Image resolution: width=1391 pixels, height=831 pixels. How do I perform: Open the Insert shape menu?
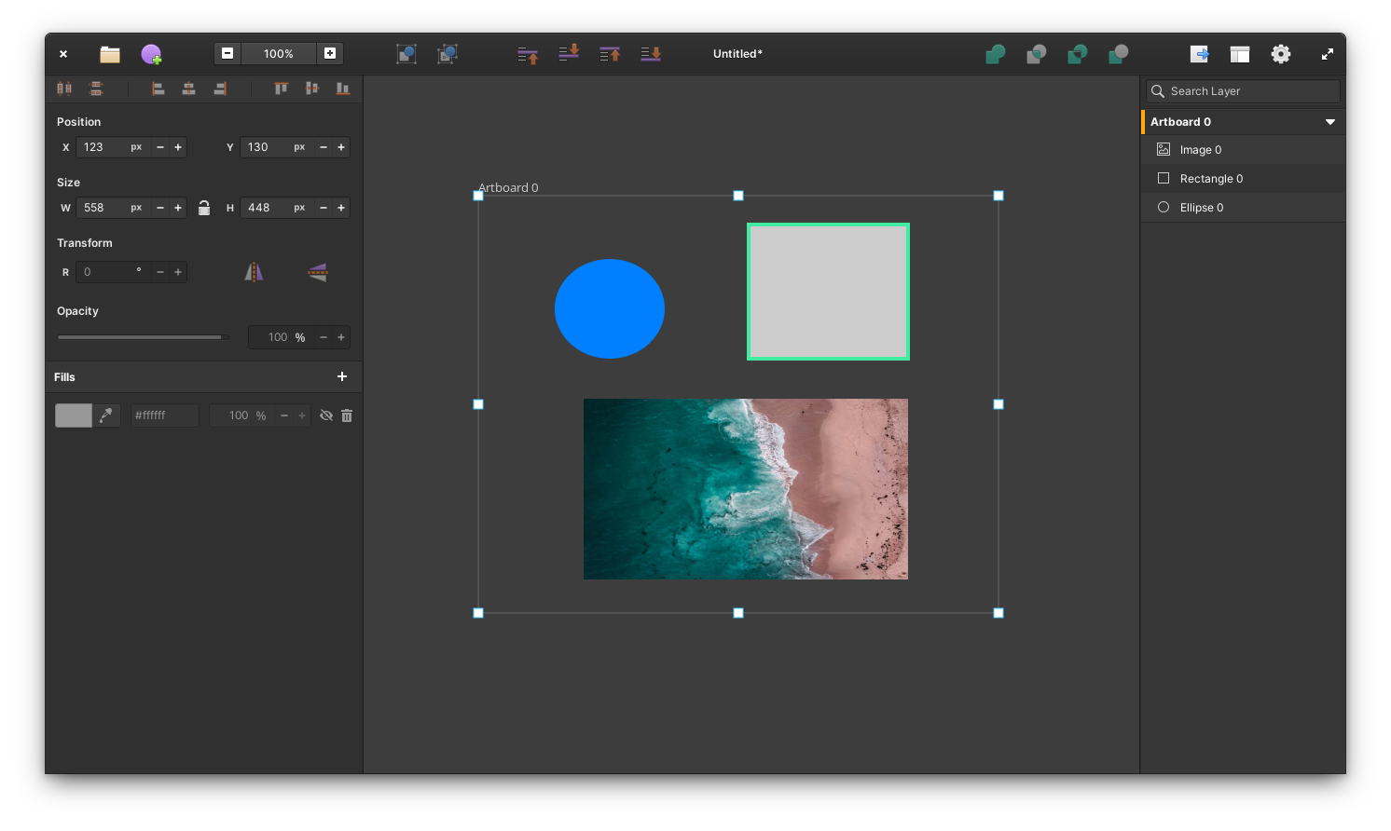151,54
